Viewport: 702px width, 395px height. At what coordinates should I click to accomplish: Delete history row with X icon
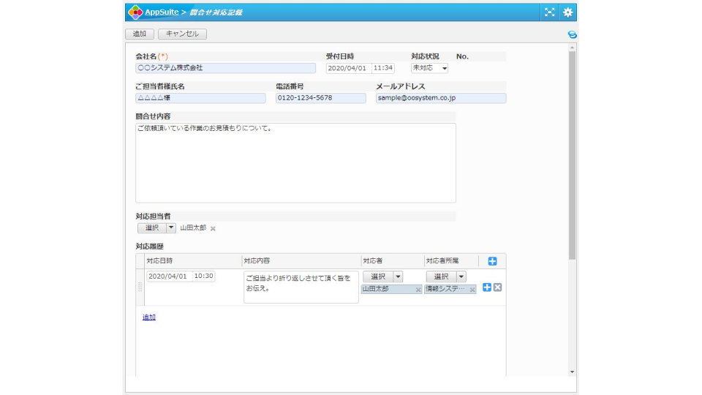pos(497,287)
